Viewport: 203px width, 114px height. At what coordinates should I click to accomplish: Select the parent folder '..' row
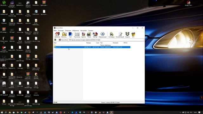click(92, 45)
